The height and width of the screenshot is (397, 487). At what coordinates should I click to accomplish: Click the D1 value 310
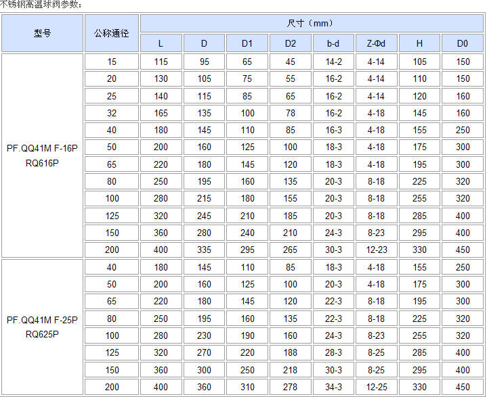247,387
